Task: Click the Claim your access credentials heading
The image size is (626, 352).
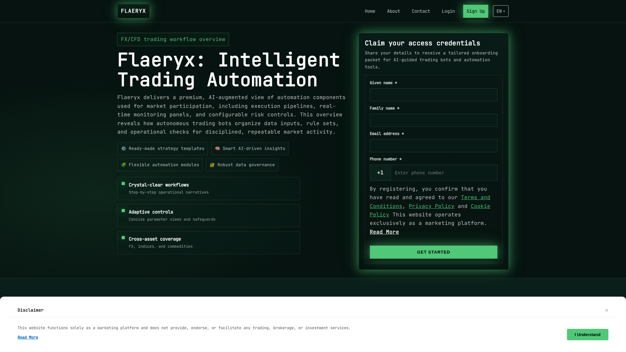Action: 423,43
